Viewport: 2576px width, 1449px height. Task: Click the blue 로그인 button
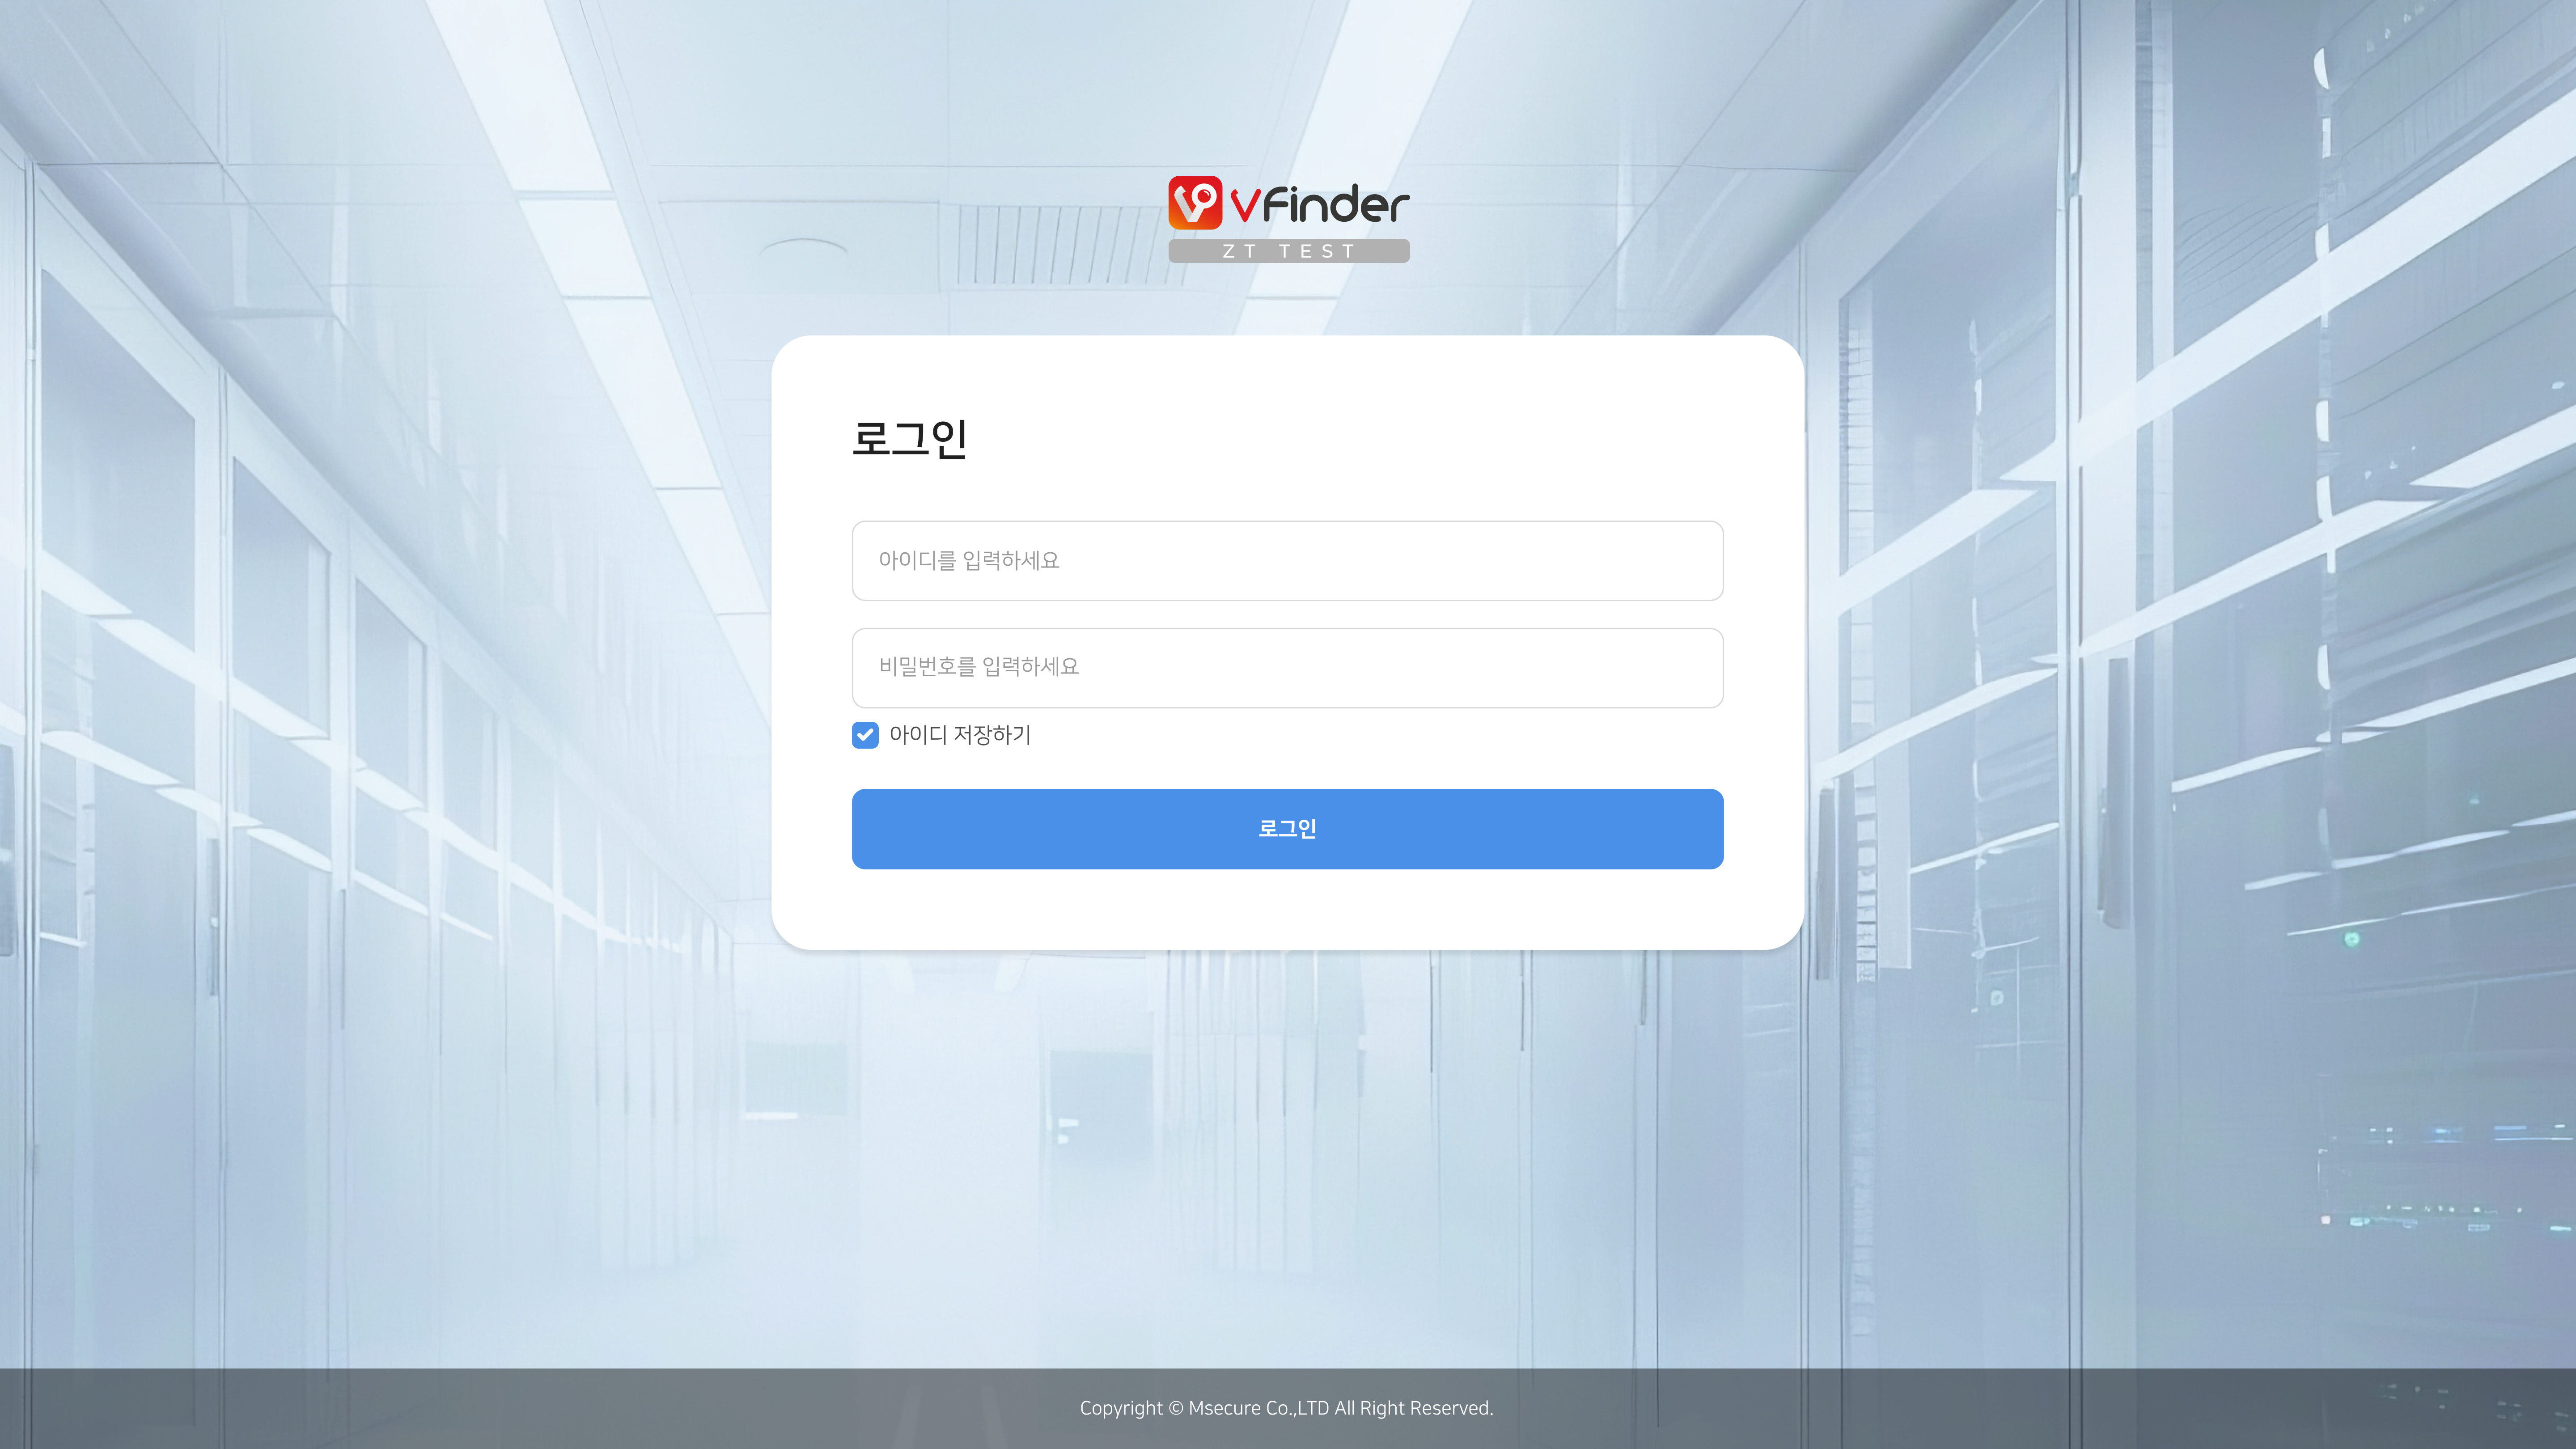pos(1287,829)
